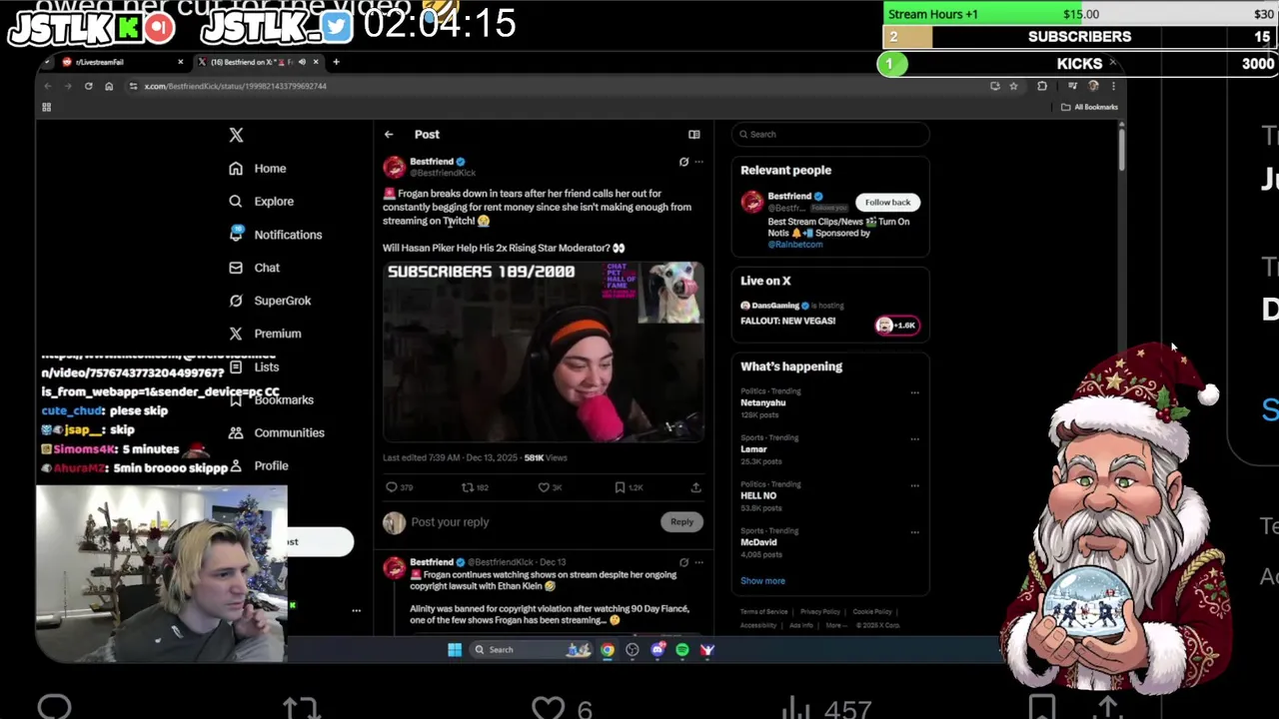The width and height of the screenshot is (1279, 719).
Task: Click the SuperGrok icon
Action: (236, 301)
